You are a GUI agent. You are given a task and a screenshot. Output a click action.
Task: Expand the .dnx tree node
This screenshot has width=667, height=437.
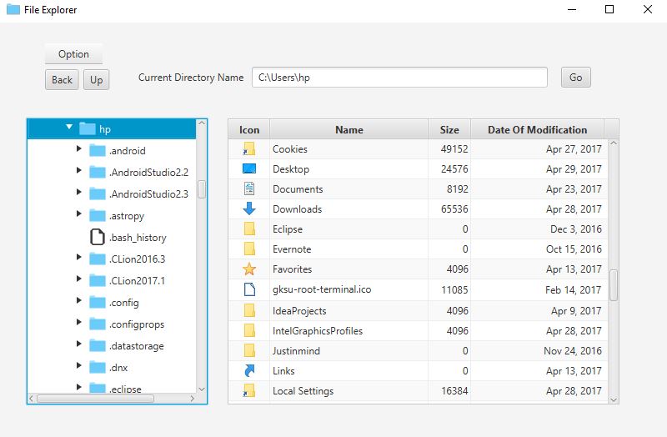78,365
